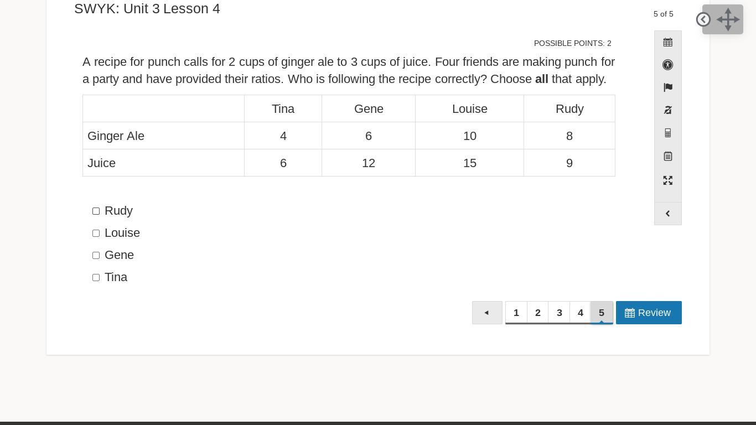The image size is (756, 425).
Task: Click the four-arrow move handle
Action: point(728,19)
